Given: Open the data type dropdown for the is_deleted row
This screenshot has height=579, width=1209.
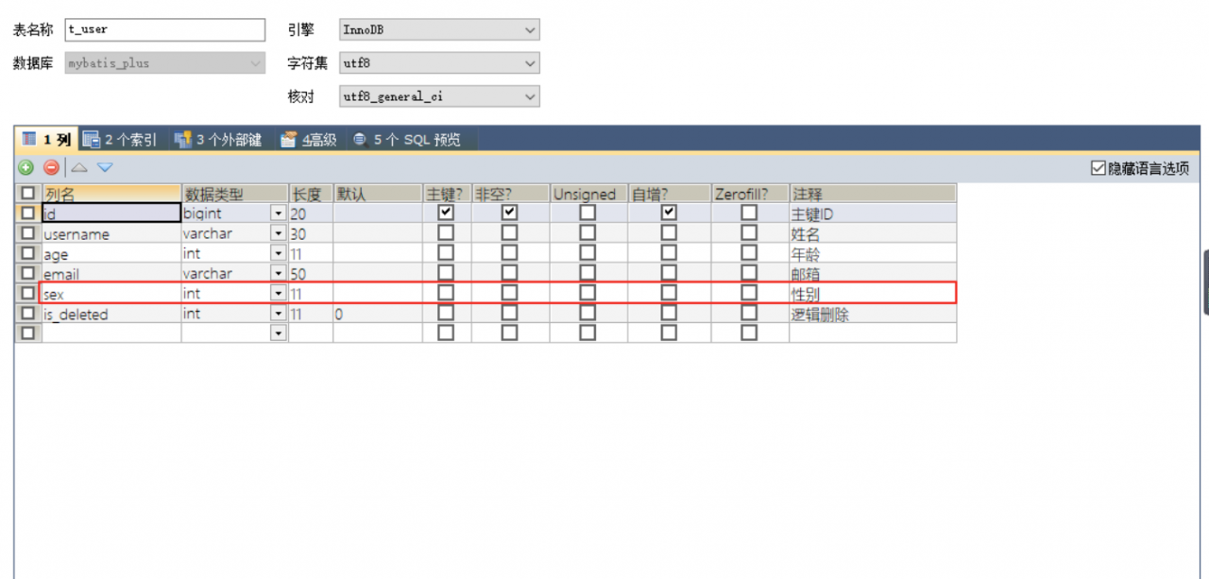Looking at the screenshot, I should tap(279, 314).
